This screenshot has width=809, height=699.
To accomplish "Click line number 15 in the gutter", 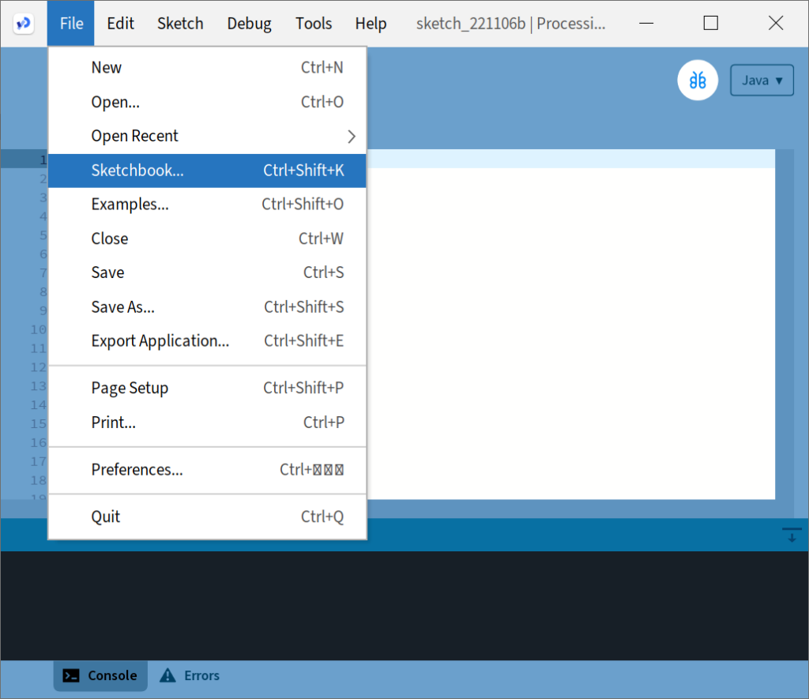I will (x=38, y=423).
